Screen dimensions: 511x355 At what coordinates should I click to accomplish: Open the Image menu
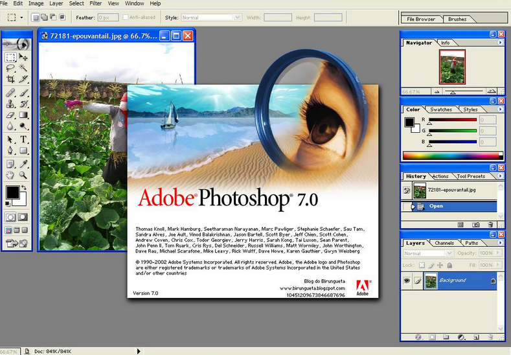point(36,3)
